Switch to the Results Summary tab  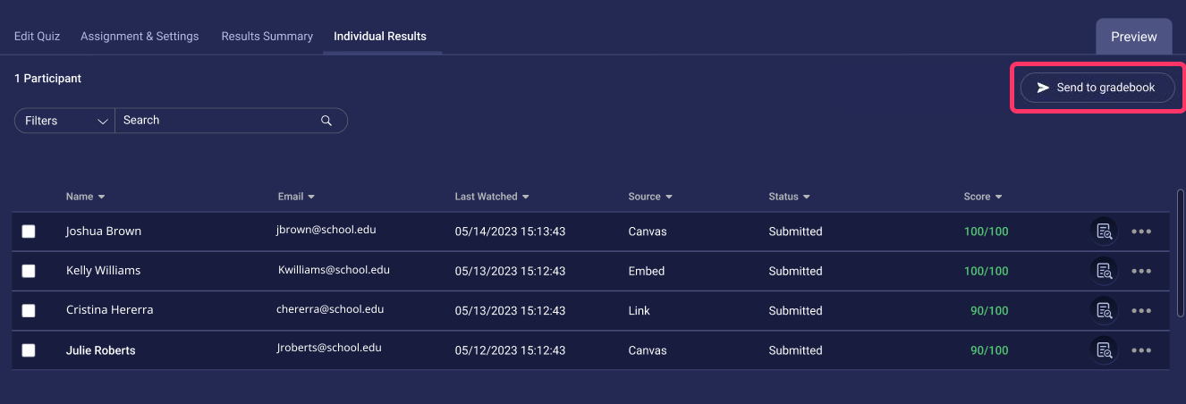267,37
